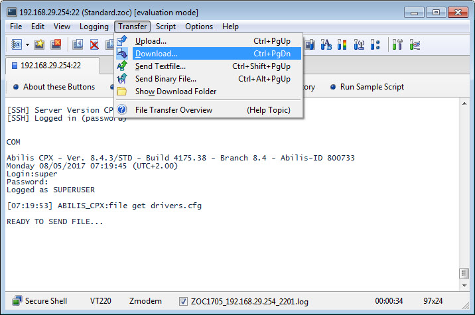Toggle the log file checkbox in status bar
Image resolution: width=475 pixels, height=315 pixels.
click(184, 302)
